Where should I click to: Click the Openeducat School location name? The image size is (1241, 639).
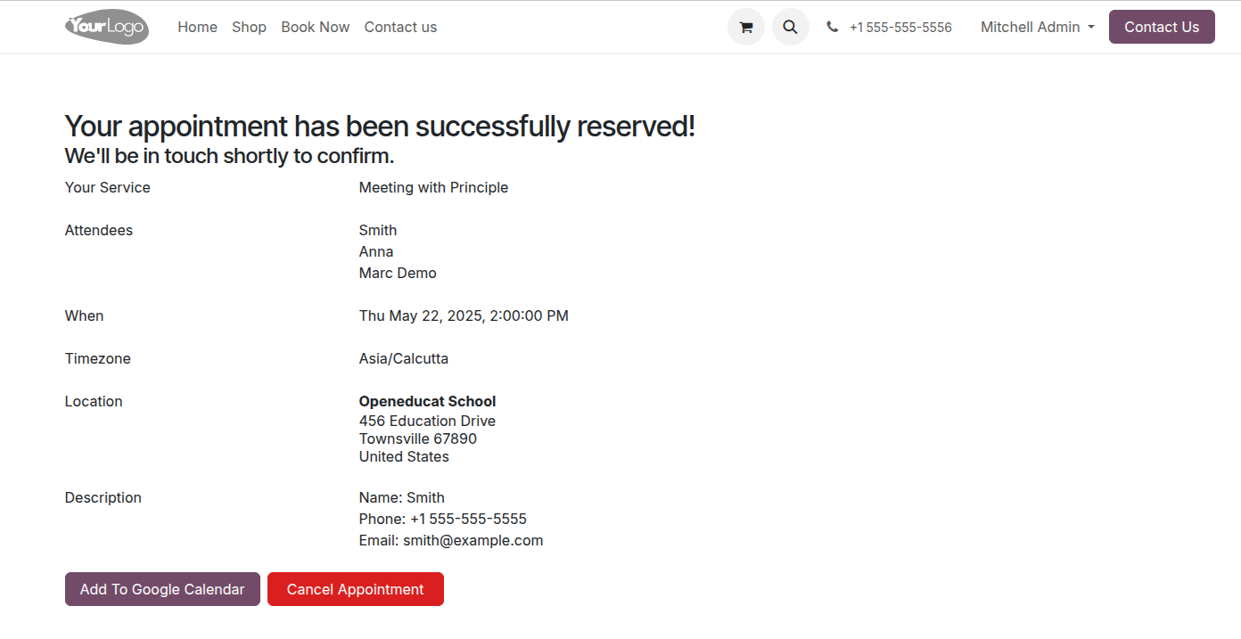point(427,401)
